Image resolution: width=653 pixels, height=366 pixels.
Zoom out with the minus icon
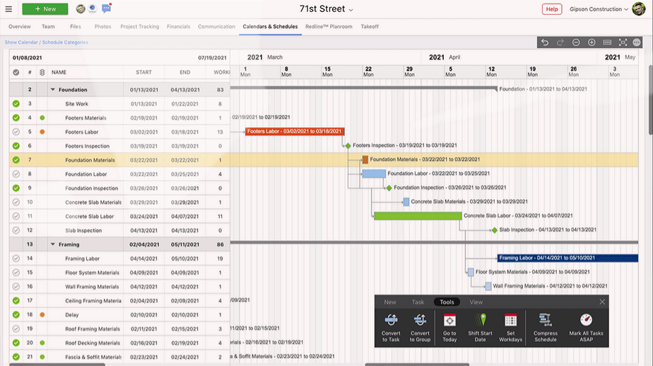pos(576,42)
